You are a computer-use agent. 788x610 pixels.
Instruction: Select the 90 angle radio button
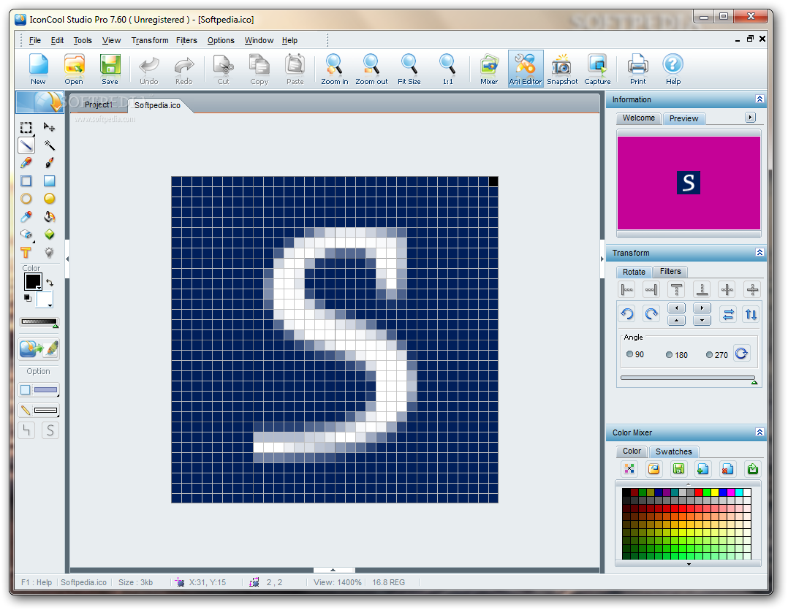coord(629,354)
